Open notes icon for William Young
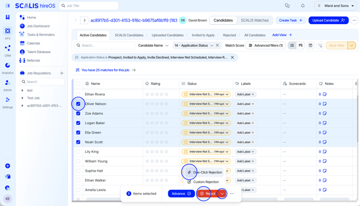Viewport: 360px width, 206px height. point(325,161)
